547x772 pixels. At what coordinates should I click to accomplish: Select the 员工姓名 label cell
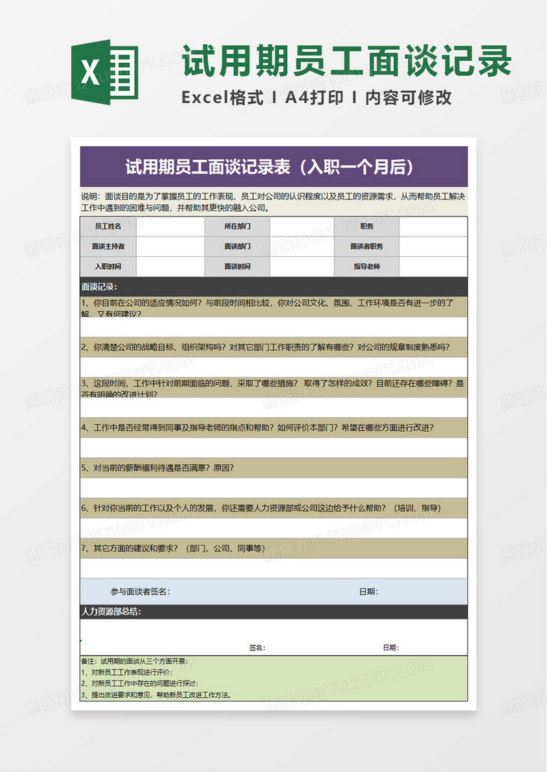click(108, 227)
